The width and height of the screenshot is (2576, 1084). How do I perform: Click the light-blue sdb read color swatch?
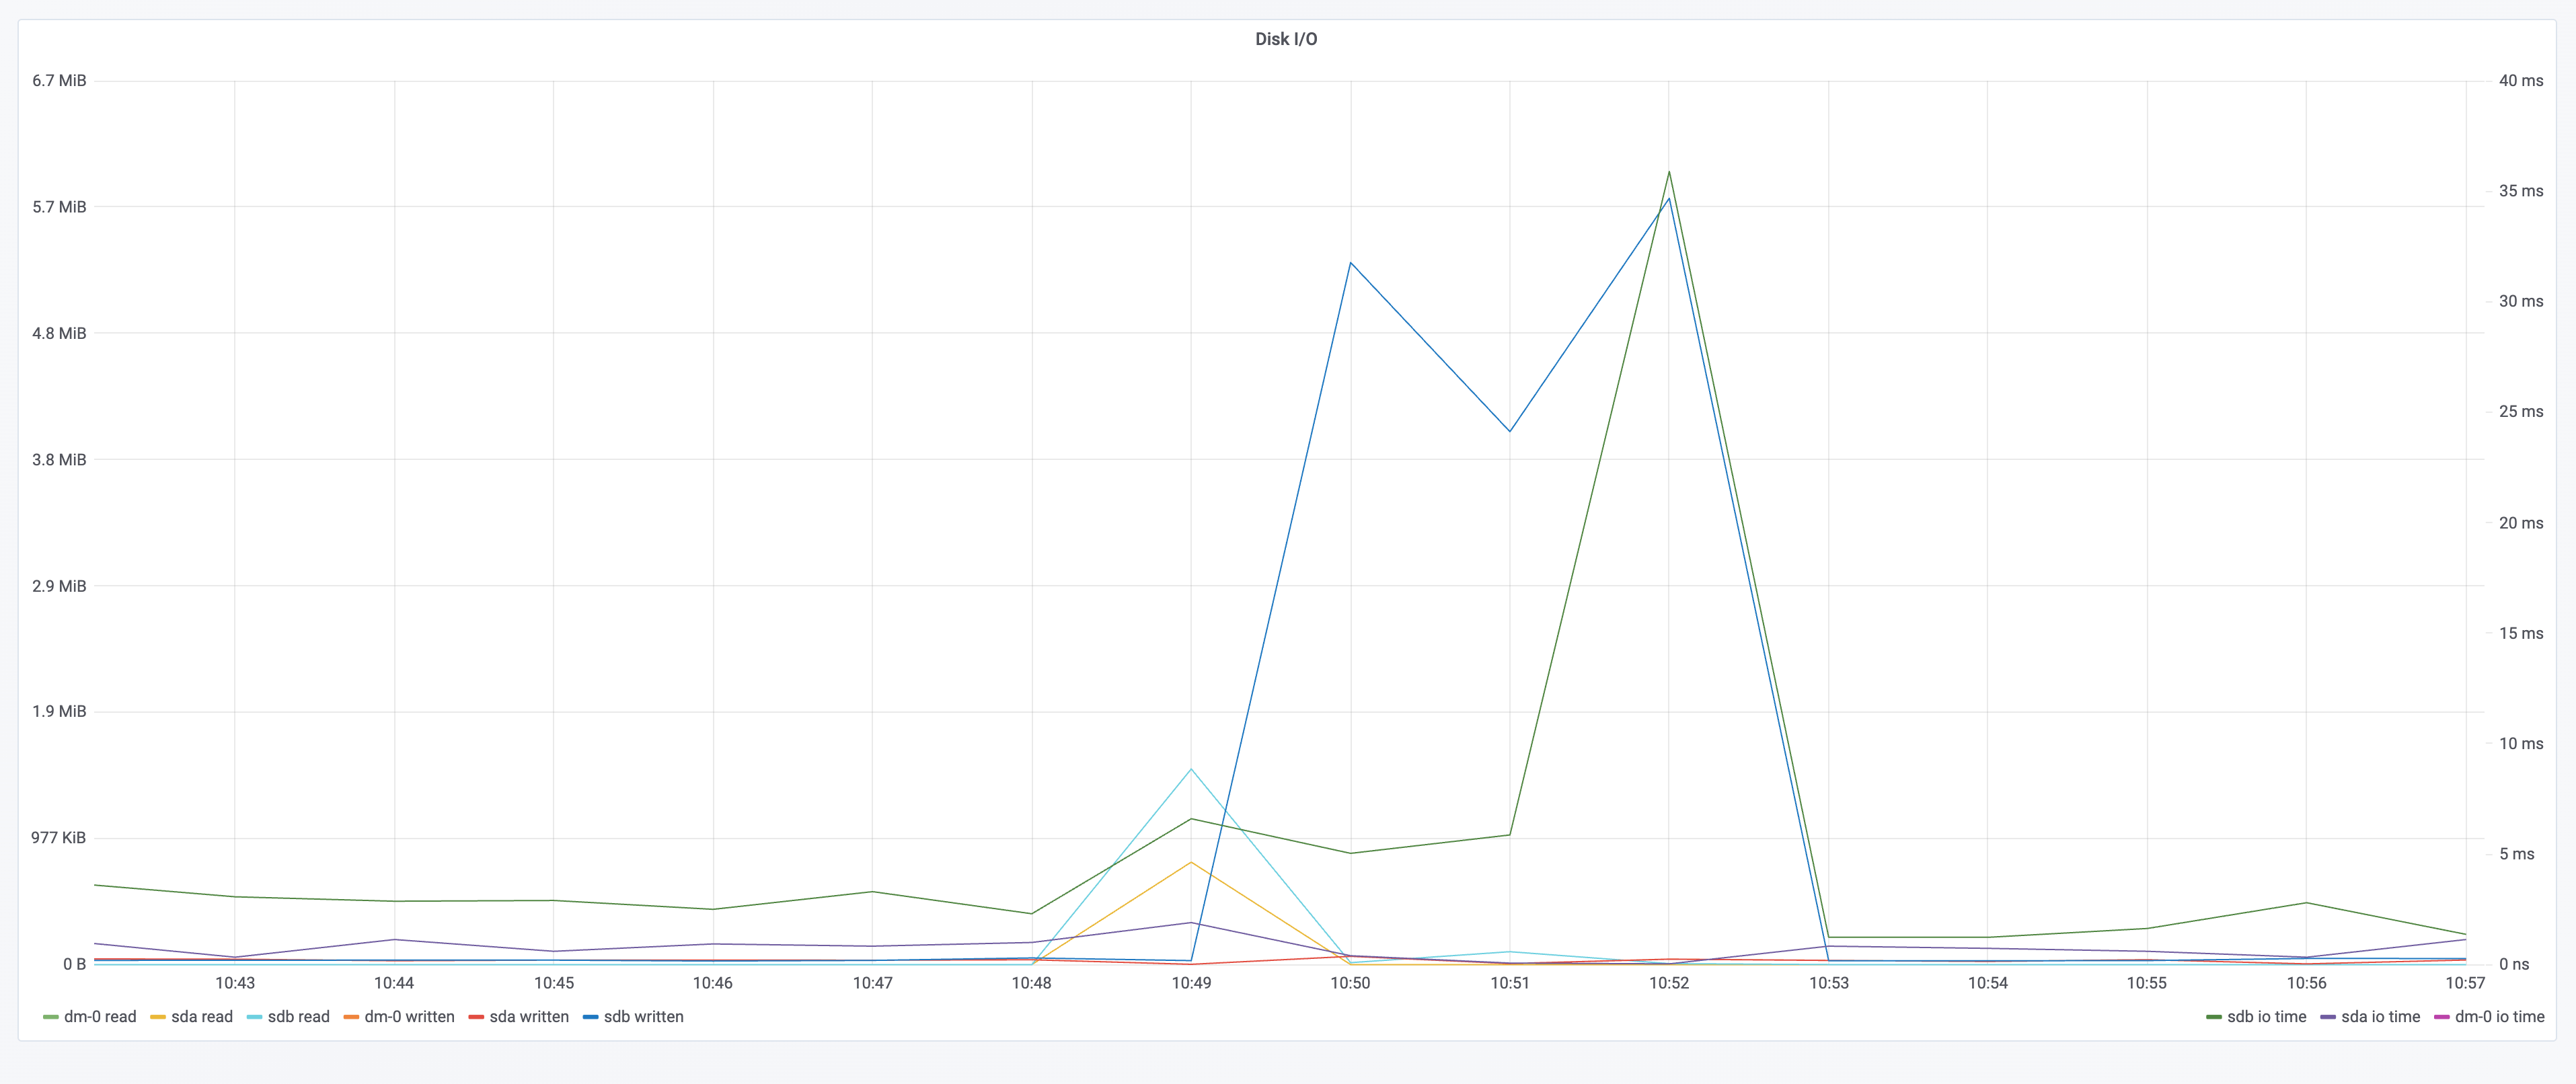click(x=254, y=1017)
